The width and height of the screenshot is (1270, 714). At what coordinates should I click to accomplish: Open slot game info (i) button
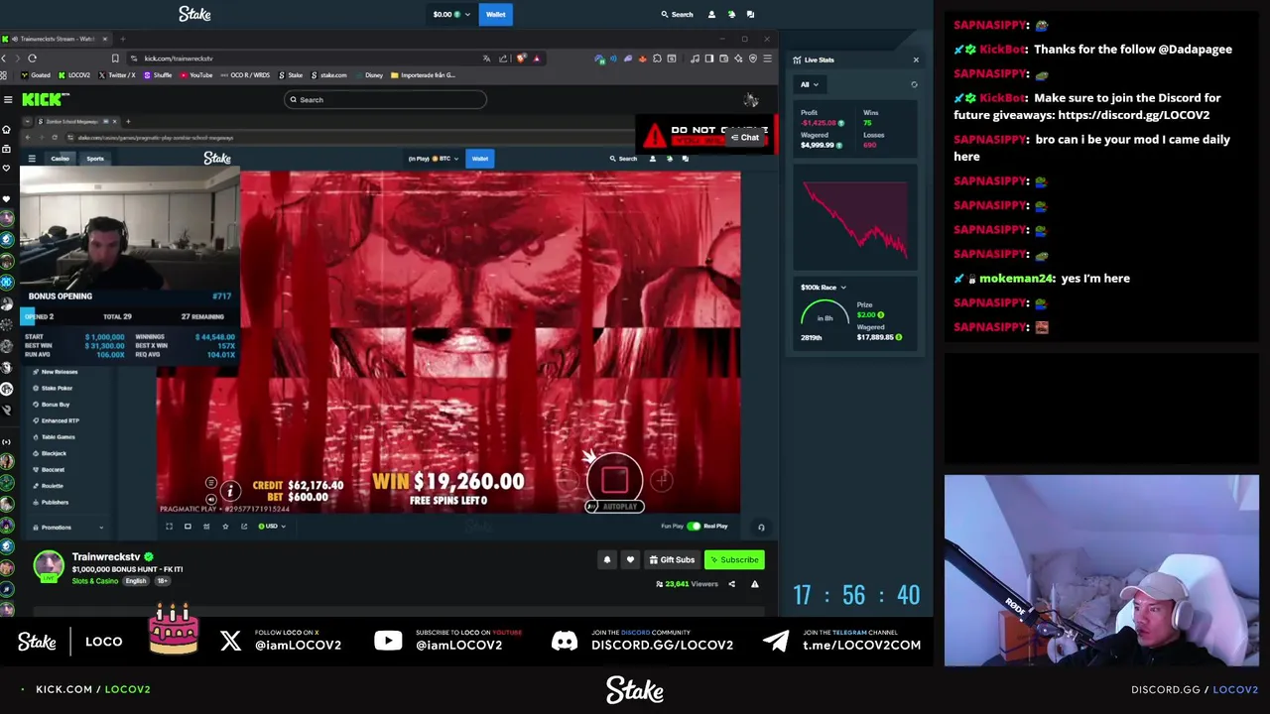pyautogui.click(x=229, y=491)
